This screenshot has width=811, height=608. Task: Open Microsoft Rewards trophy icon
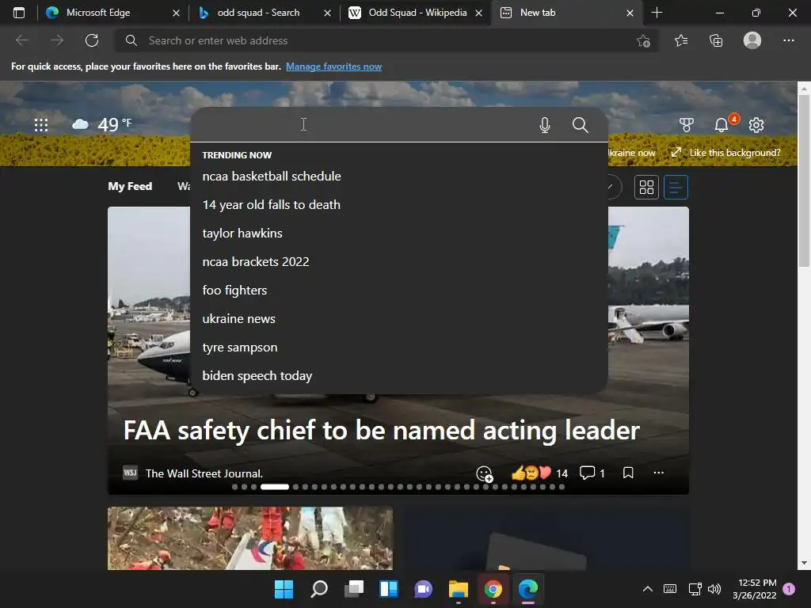687,124
